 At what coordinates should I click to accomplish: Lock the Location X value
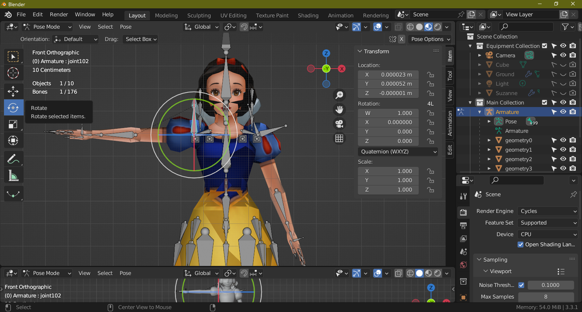pyautogui.click(x=431, y=75)
